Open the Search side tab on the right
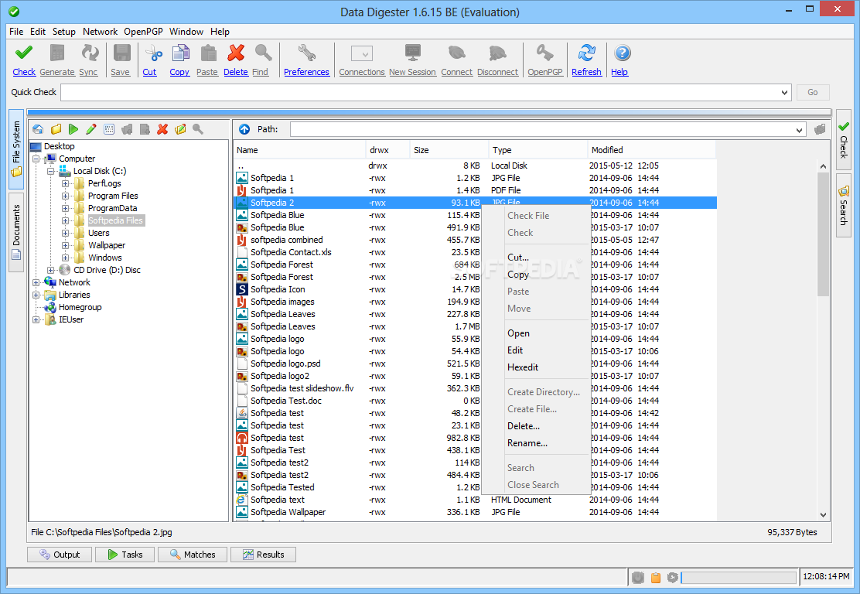The width and height of the screenshot is (860, 594). tap(844, 206)
